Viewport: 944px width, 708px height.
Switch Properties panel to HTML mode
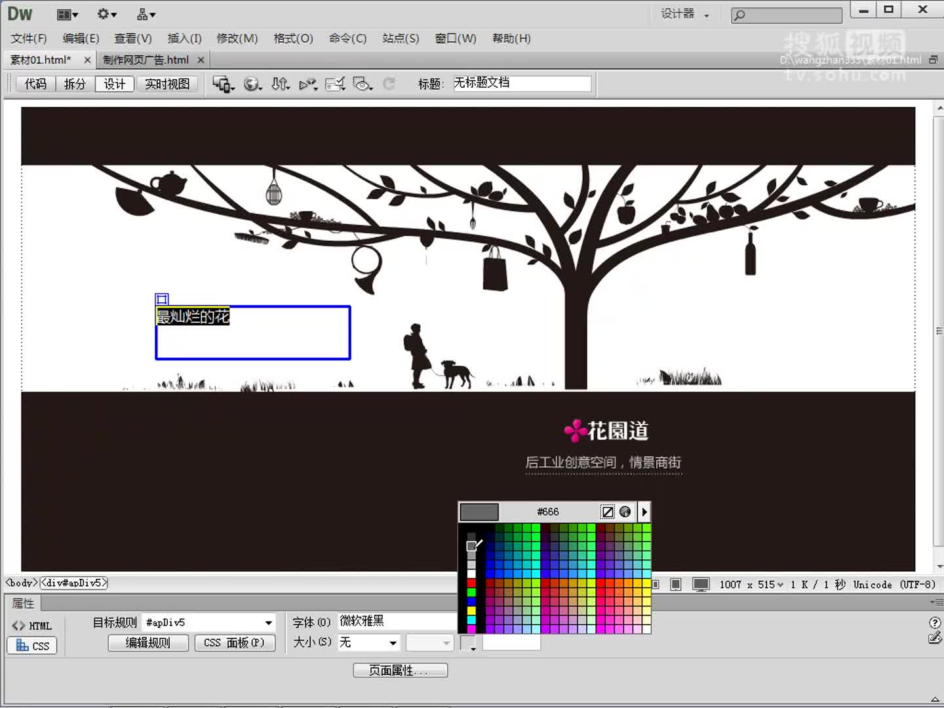pyautogui.click(x=32, y=625)
